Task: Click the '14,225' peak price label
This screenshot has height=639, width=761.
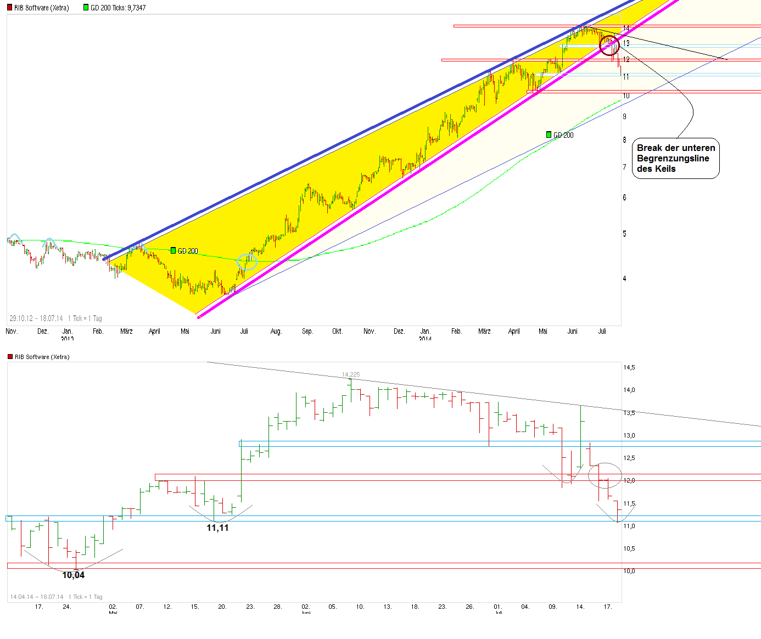Action: click(351, 374)
